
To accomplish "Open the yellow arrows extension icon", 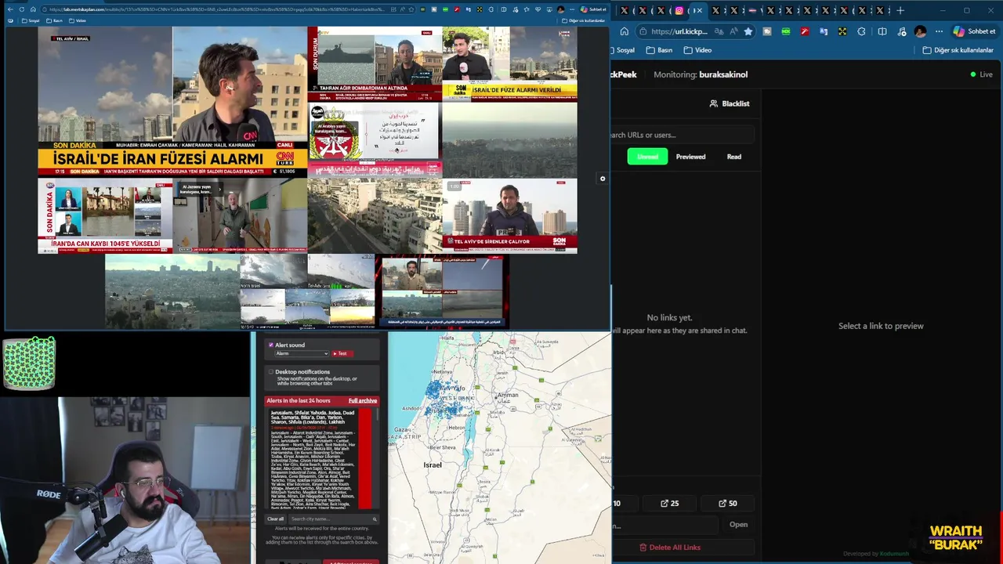I will pos(842,31).
